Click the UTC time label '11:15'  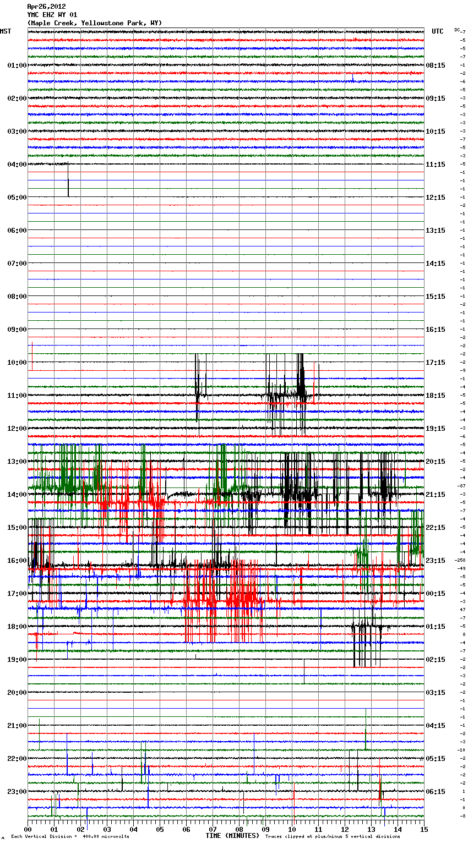tap(436, 165)
